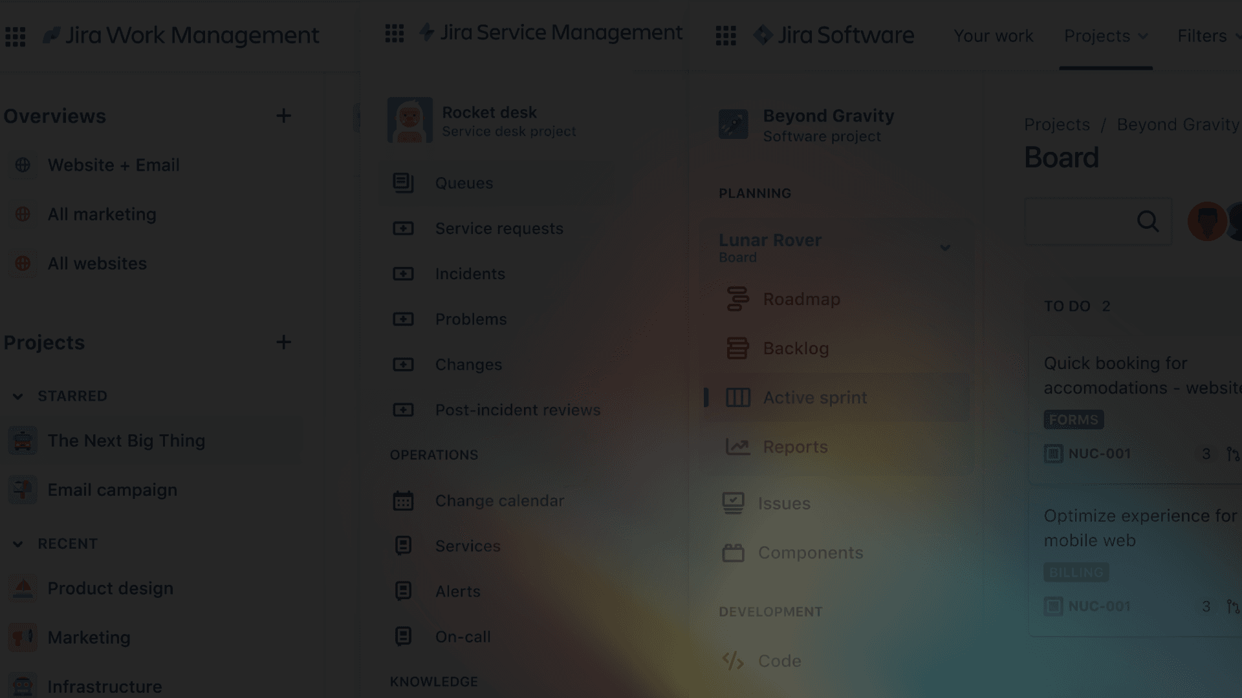The height and width of the screenshot is (698, 1242).
Task: Add a new overview with plus icon
Action: coord(283,116)
